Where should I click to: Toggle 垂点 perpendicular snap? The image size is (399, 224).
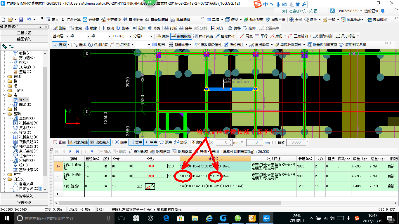pyautogui.click(x=136, y=142)
